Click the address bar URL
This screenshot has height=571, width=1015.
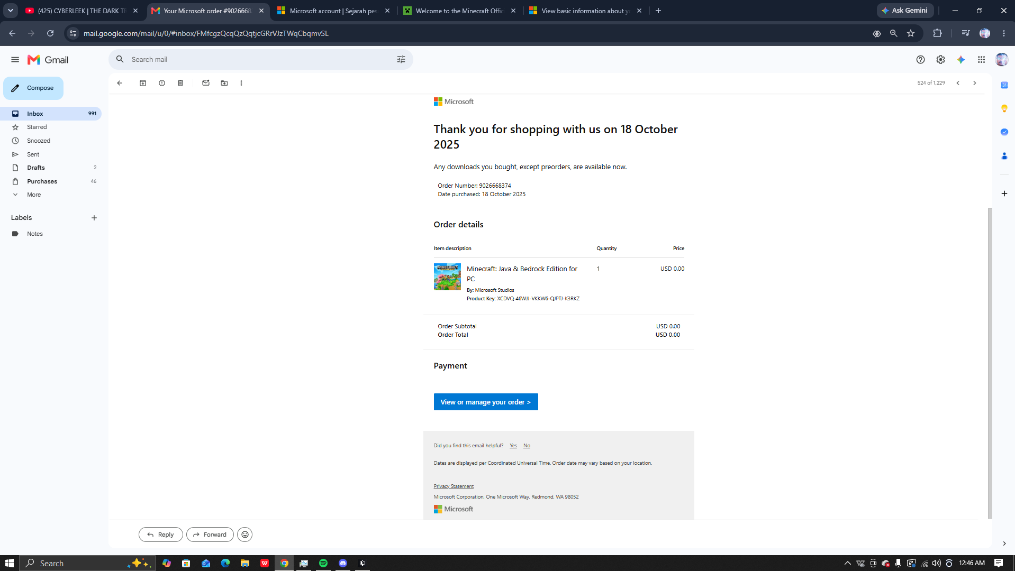click(206, 33)
